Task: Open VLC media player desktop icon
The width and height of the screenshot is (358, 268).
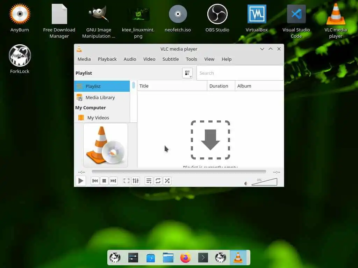Action: [x=336, y=21]
